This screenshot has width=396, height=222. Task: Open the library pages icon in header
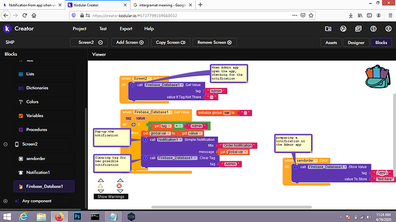click(x=358, y=29)
